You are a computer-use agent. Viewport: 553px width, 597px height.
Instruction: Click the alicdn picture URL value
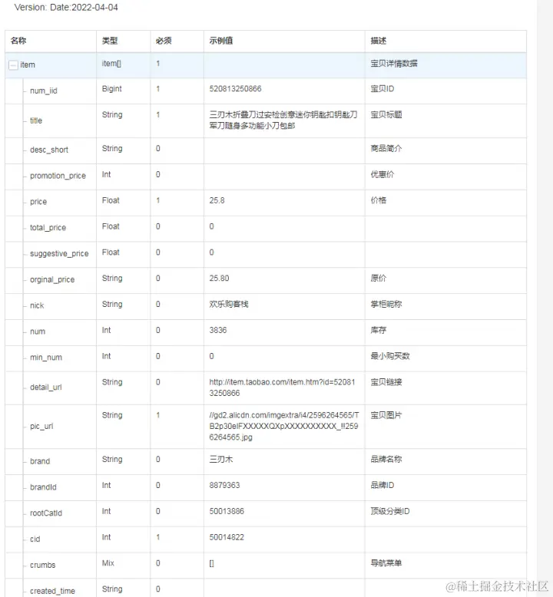click(284, 426)
